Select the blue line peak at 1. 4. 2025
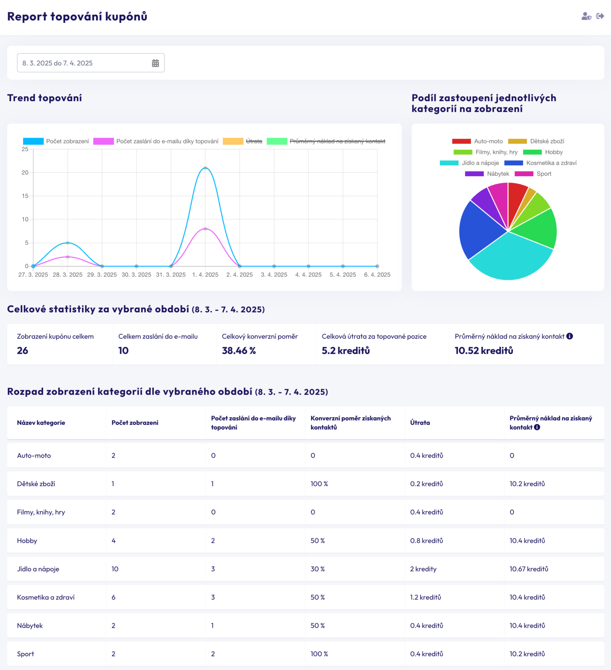 (205, 168)
